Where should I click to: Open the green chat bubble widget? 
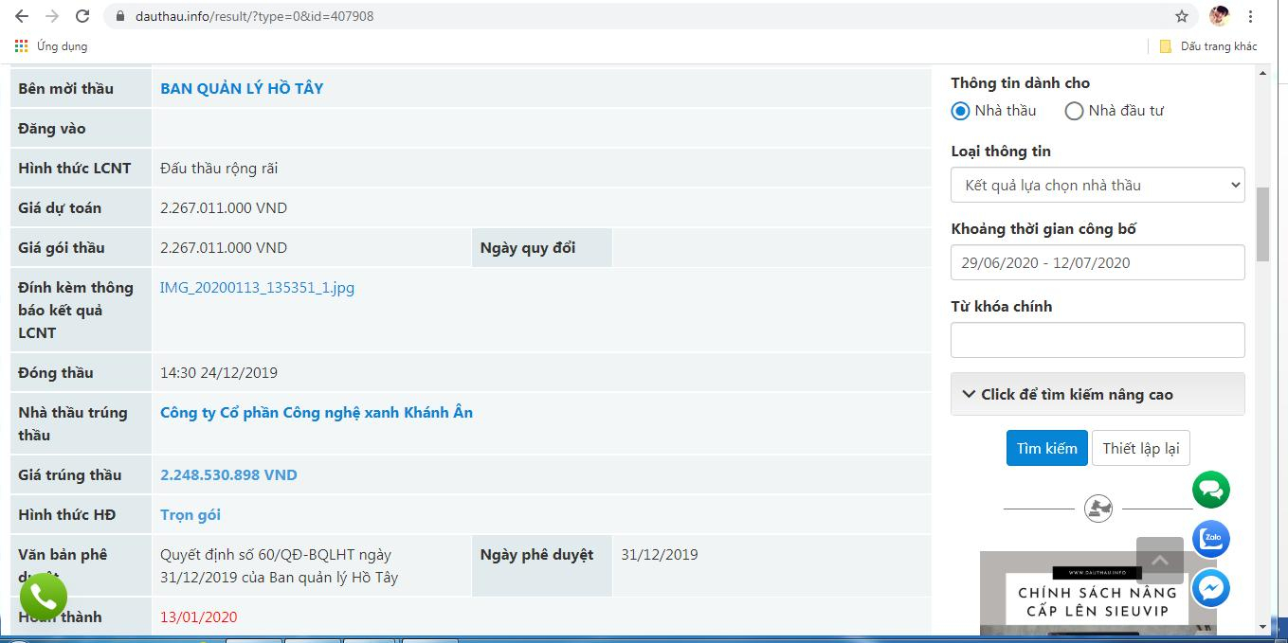click(x=1210, y=490)
